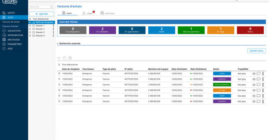269x140 pixels.
Task: Click the print toolbar icon above the table
Action: pos(70,58)
